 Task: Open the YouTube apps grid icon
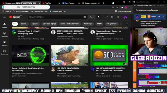click(112, 17)
